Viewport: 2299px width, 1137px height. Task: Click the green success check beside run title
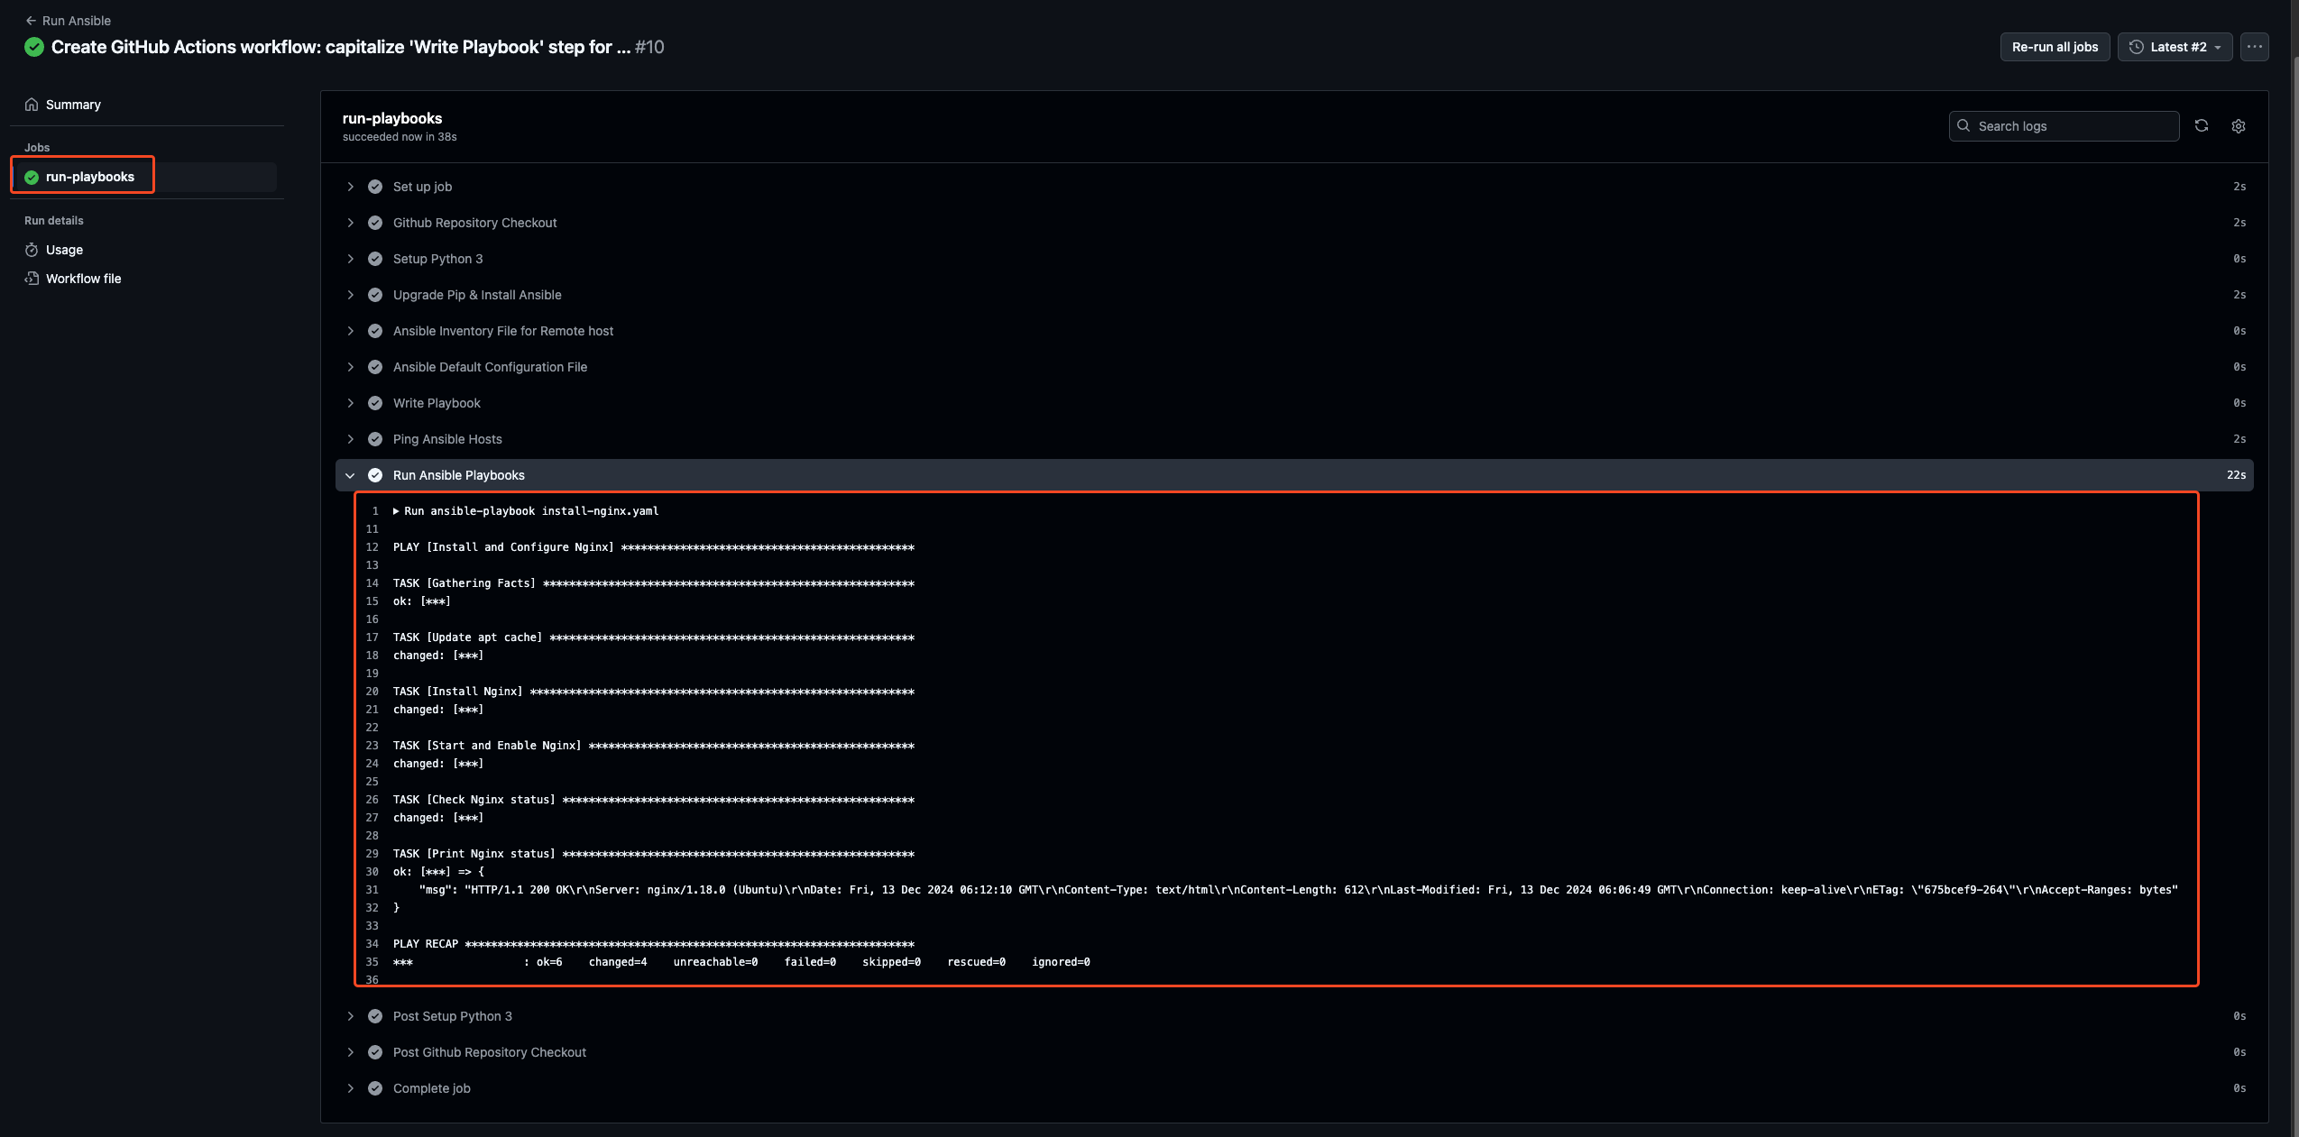point(34,47)
